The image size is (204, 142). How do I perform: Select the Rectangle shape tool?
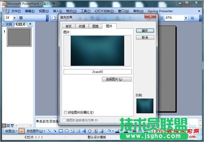[61, 130]
